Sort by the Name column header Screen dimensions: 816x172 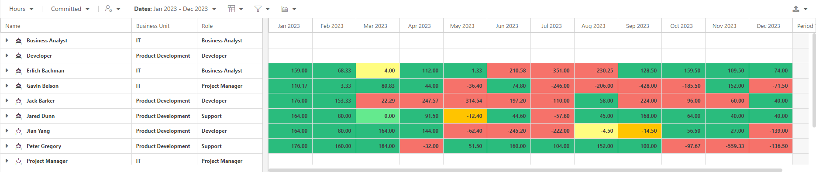pos(66,26)
